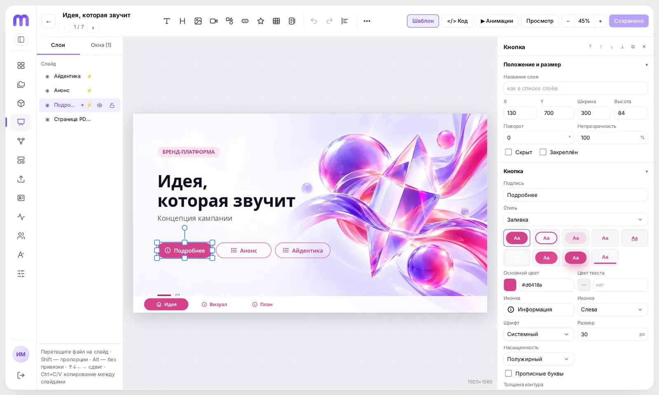Open the Анимации button

[497, 21]
